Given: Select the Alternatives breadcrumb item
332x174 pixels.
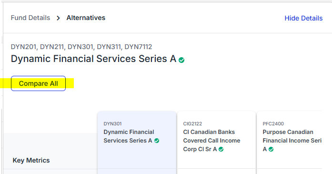Looking at the screenshot, I should 86,18.
